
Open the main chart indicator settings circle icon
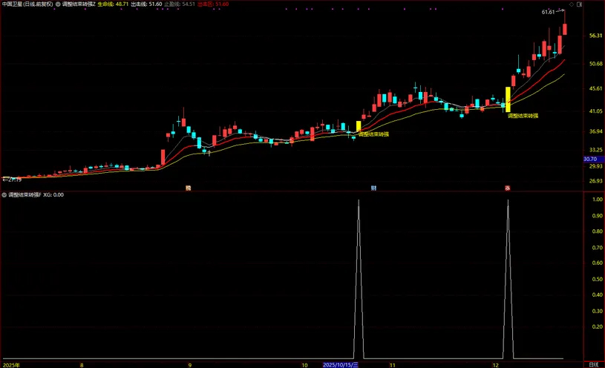tap(58, 4)
